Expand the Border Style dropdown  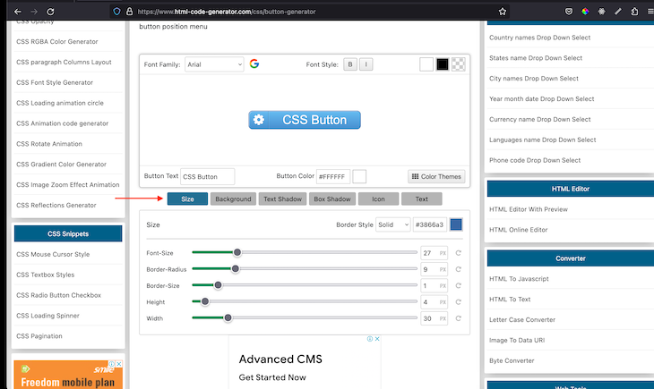point(393,225)
